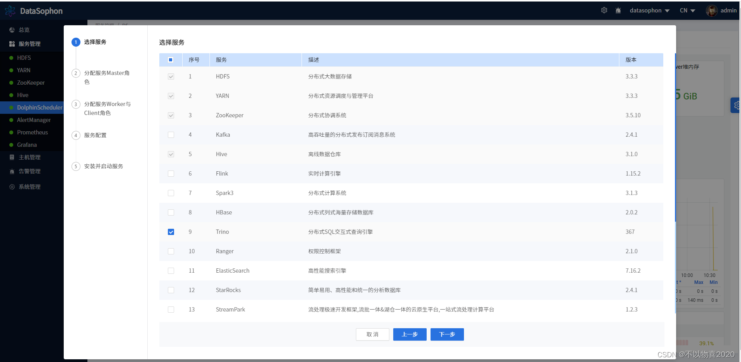Screen dimensions: 741x362
Task: Select DolphinScheduler in the sidebar
Action: click(32, 108)
